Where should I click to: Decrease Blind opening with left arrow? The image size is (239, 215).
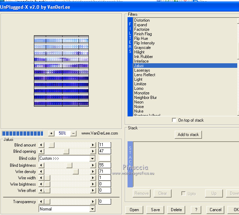point(41,151)
